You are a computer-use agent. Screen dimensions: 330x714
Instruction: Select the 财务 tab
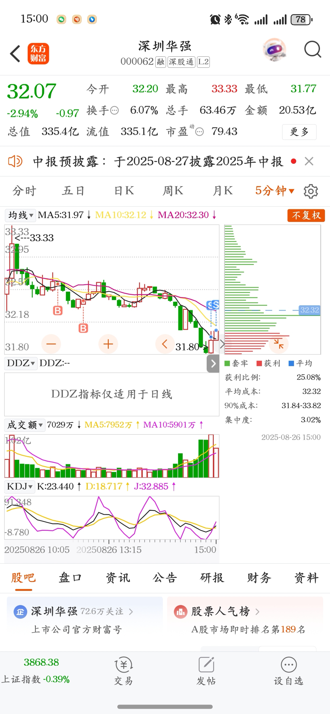click(259, 577)
